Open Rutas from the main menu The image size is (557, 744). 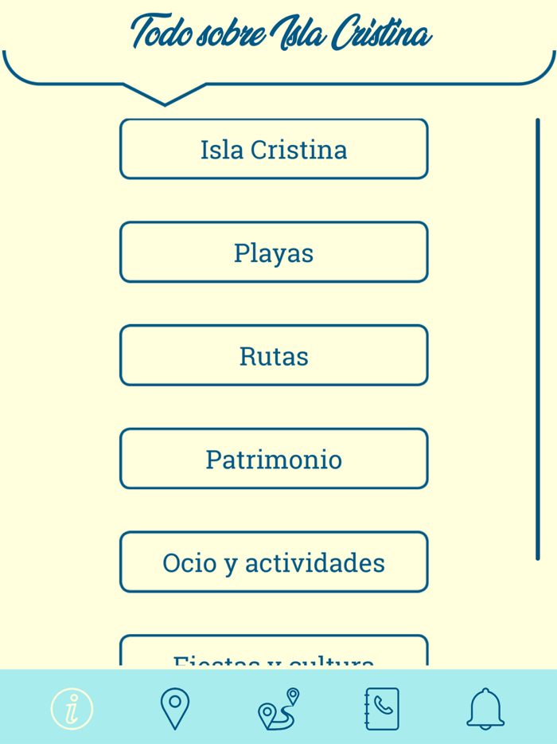click(274, 355)
